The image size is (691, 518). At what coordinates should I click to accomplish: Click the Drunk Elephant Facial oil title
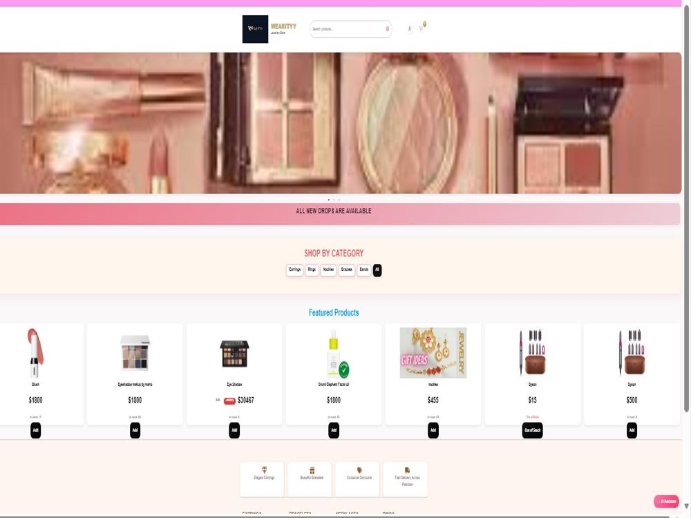334,385
